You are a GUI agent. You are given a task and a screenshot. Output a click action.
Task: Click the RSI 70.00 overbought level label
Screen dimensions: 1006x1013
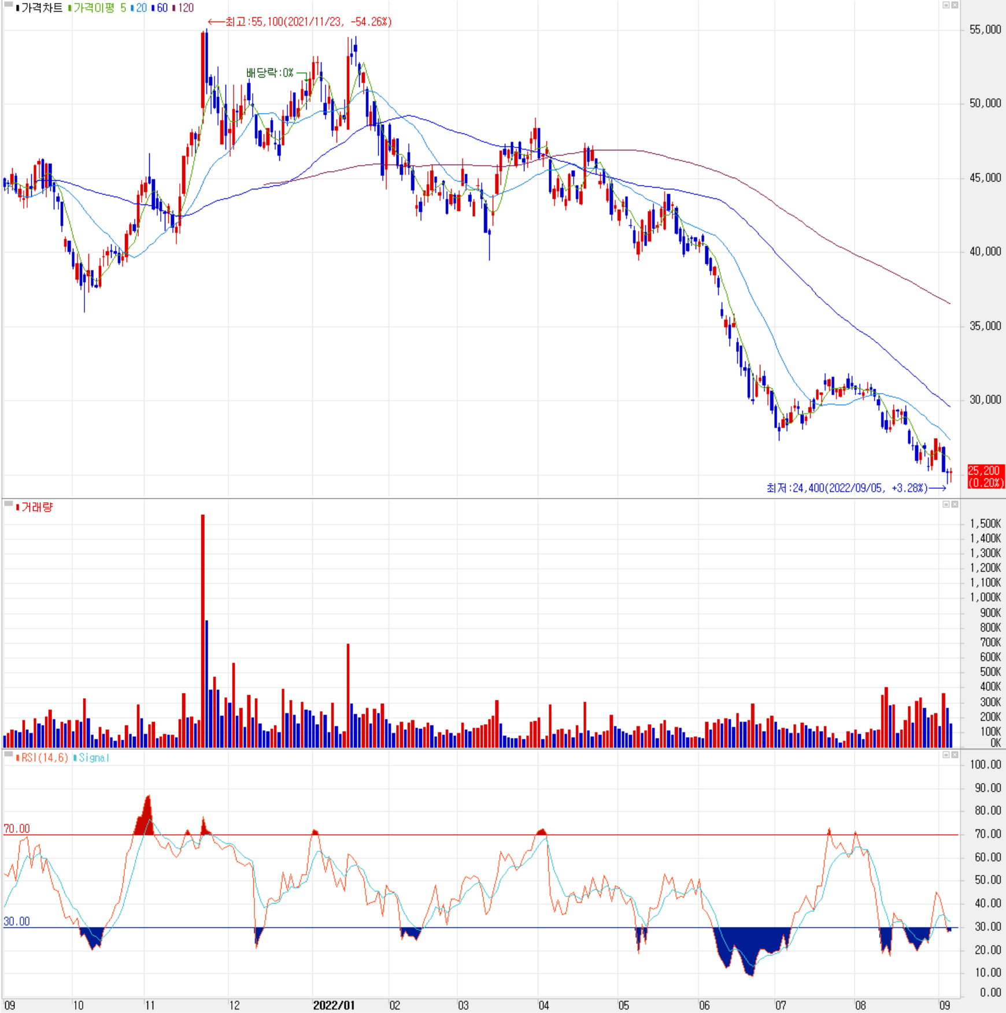tap(17, 829)
